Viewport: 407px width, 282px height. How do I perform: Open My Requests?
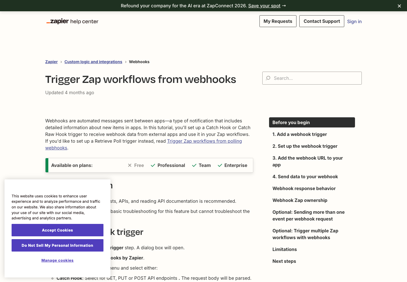click(x=278, y=21)
